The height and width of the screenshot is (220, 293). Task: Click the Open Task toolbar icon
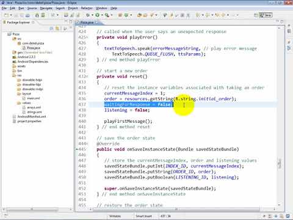[145, 15]
